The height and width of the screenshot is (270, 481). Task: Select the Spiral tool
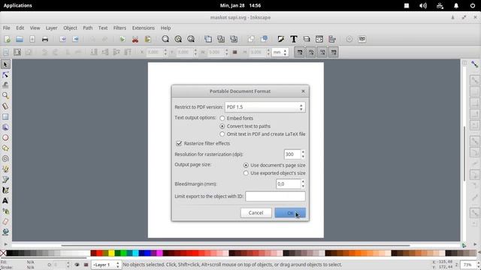(x=5, y=158)
